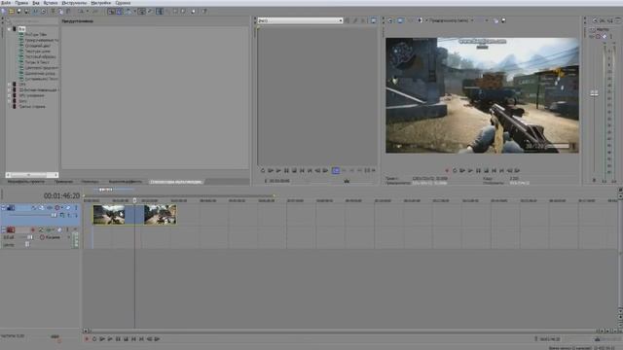Click Play from start in the preview transport

462,171
